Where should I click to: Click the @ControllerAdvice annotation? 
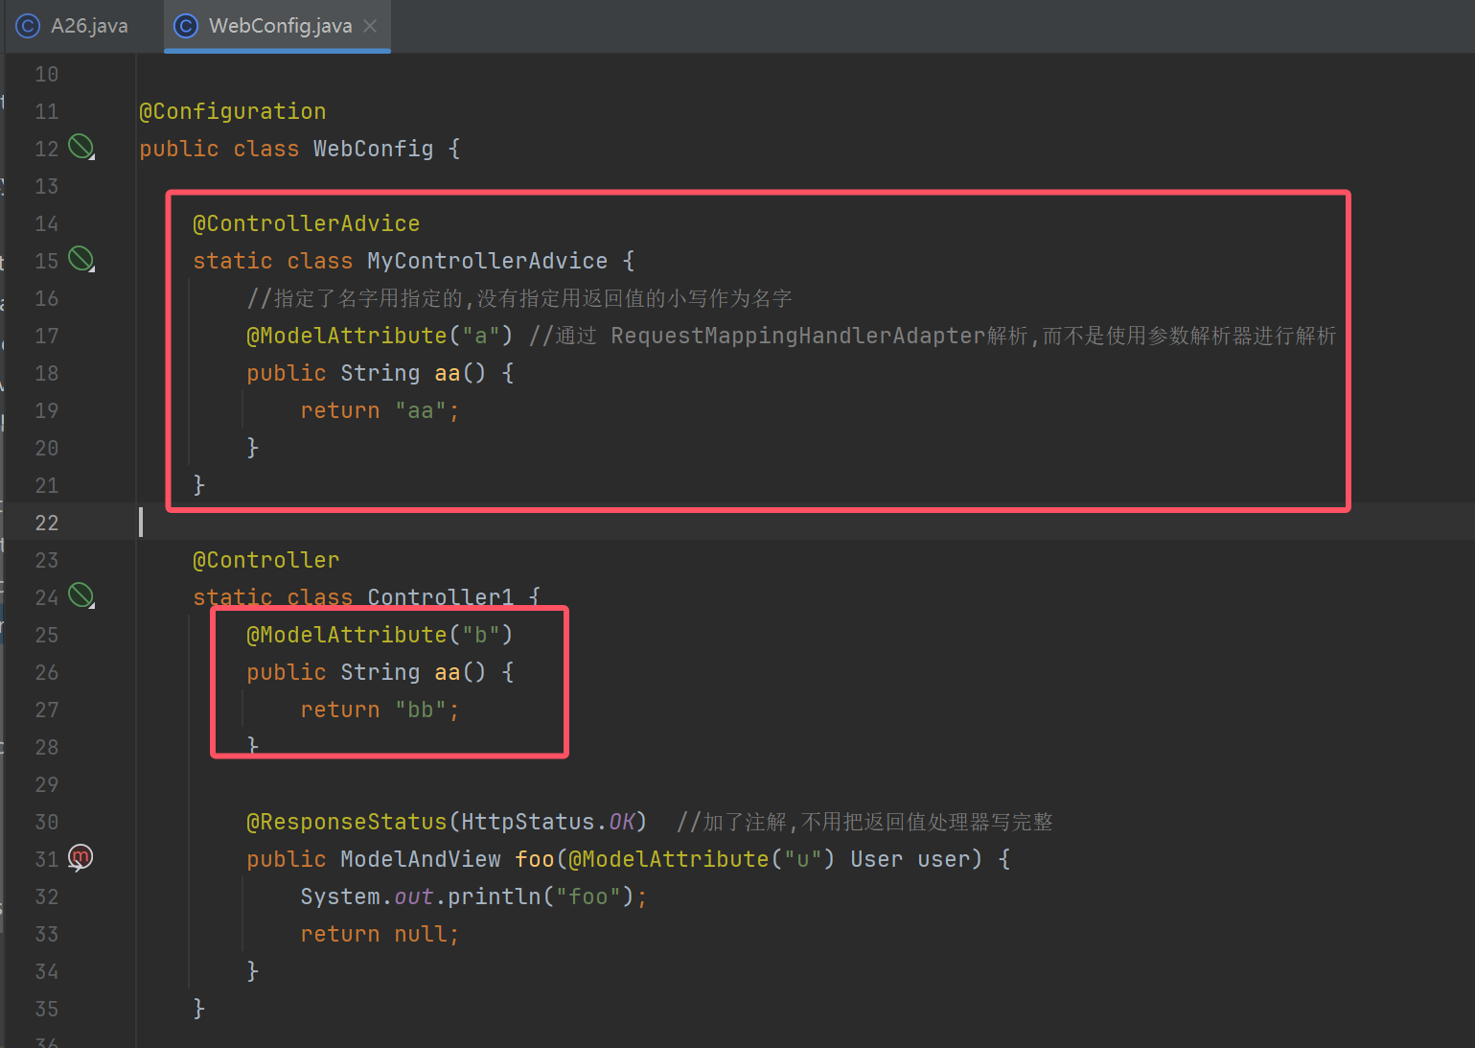(x=307, y=223)
